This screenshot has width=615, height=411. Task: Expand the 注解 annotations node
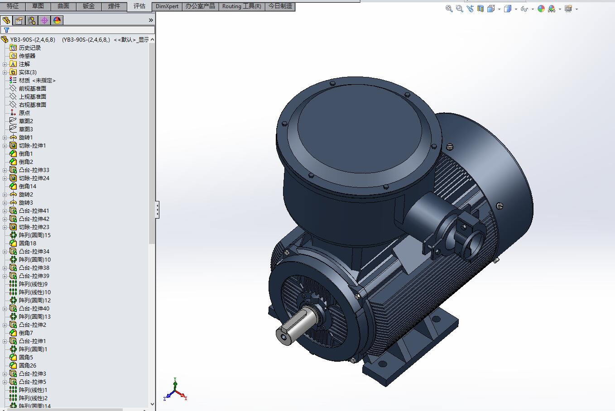click(5, 64)
